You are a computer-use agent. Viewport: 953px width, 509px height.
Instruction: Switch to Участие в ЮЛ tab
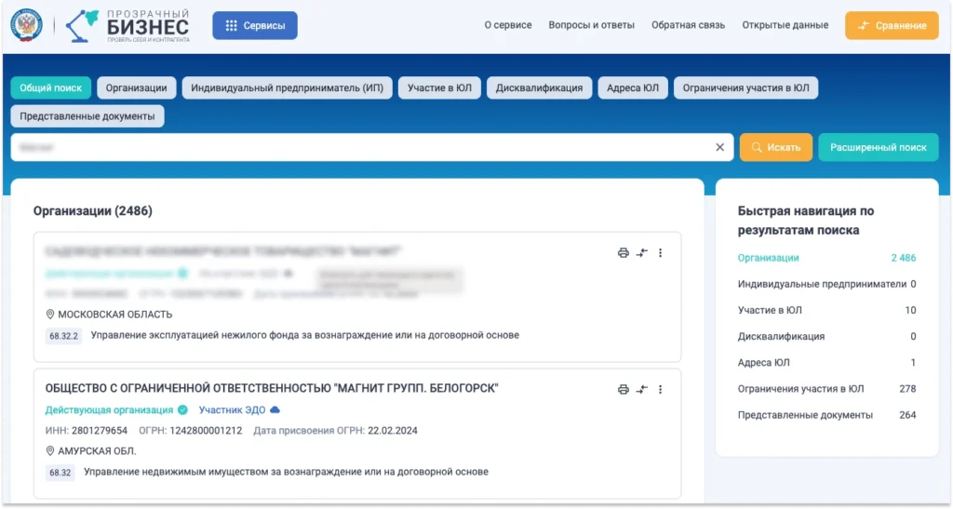point(439,88)
